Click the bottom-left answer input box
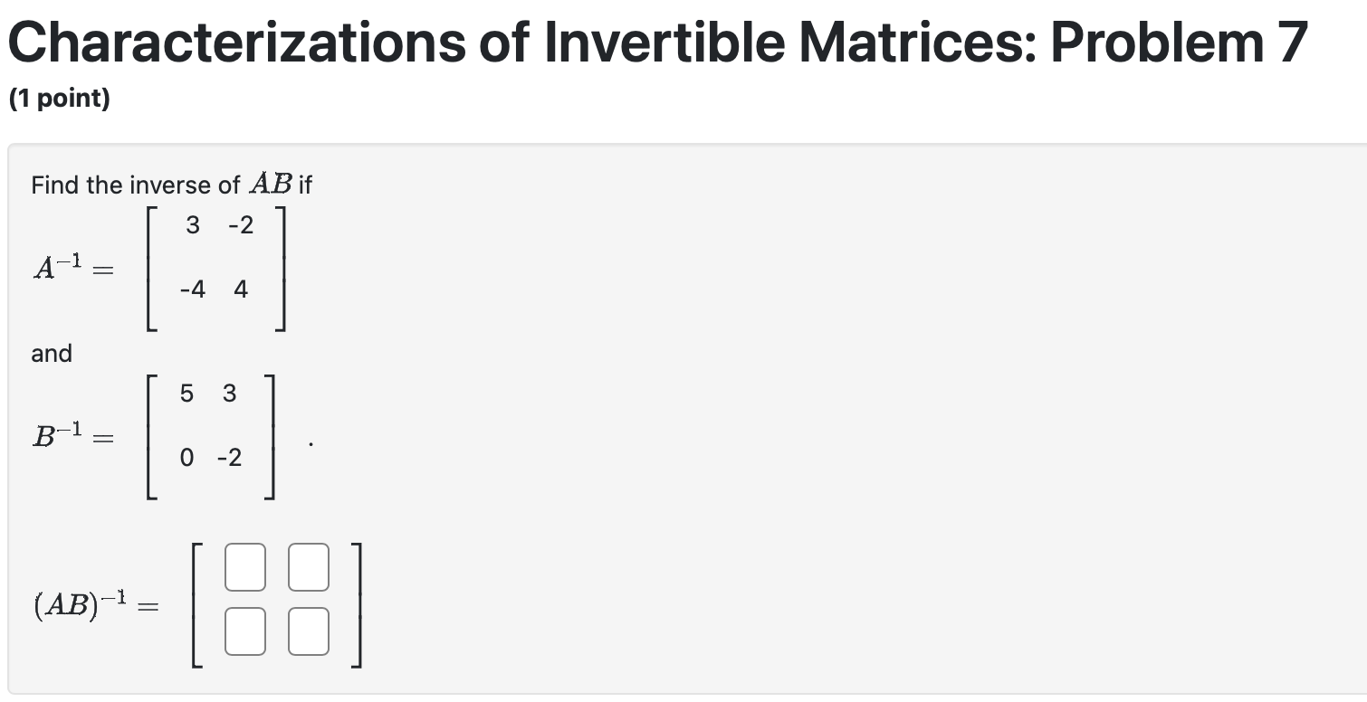Viewport: 1367px width, 702px height. [245, 631]
